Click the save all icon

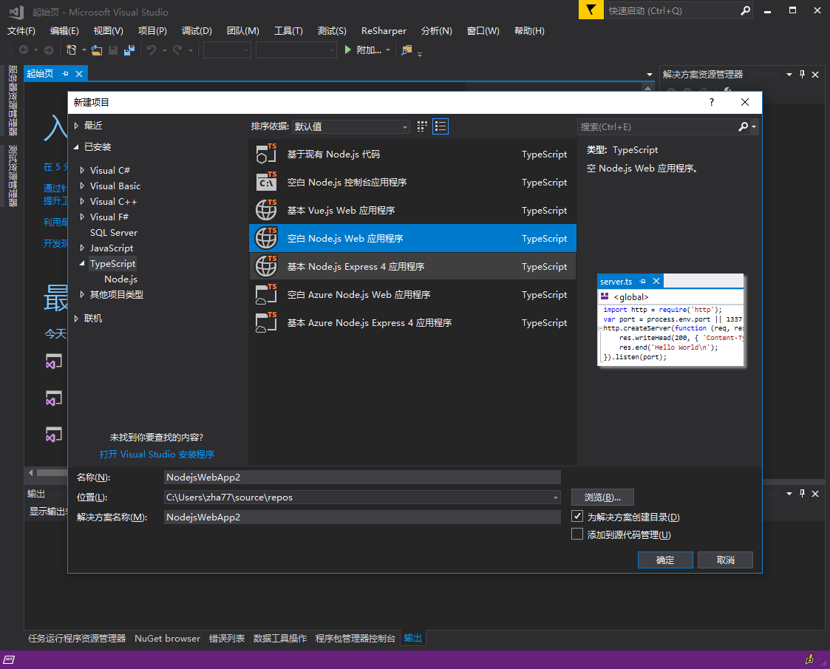[x=129, y=50]
